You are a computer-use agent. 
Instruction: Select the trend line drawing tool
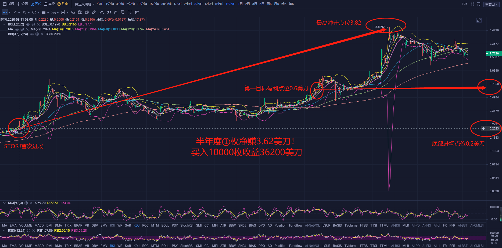tap(15, 12)
